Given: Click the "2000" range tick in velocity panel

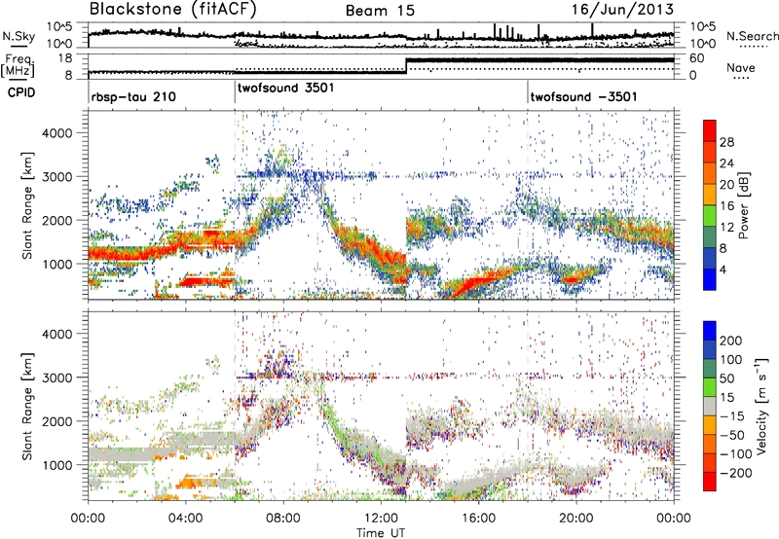Looking at the screenshot, I should 56,421.
